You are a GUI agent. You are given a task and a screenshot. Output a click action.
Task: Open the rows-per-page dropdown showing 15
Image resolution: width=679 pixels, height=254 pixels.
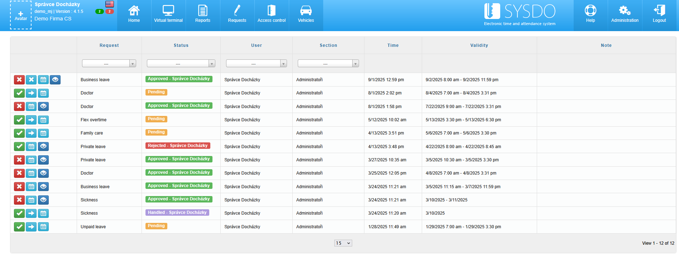coord(343,243)
